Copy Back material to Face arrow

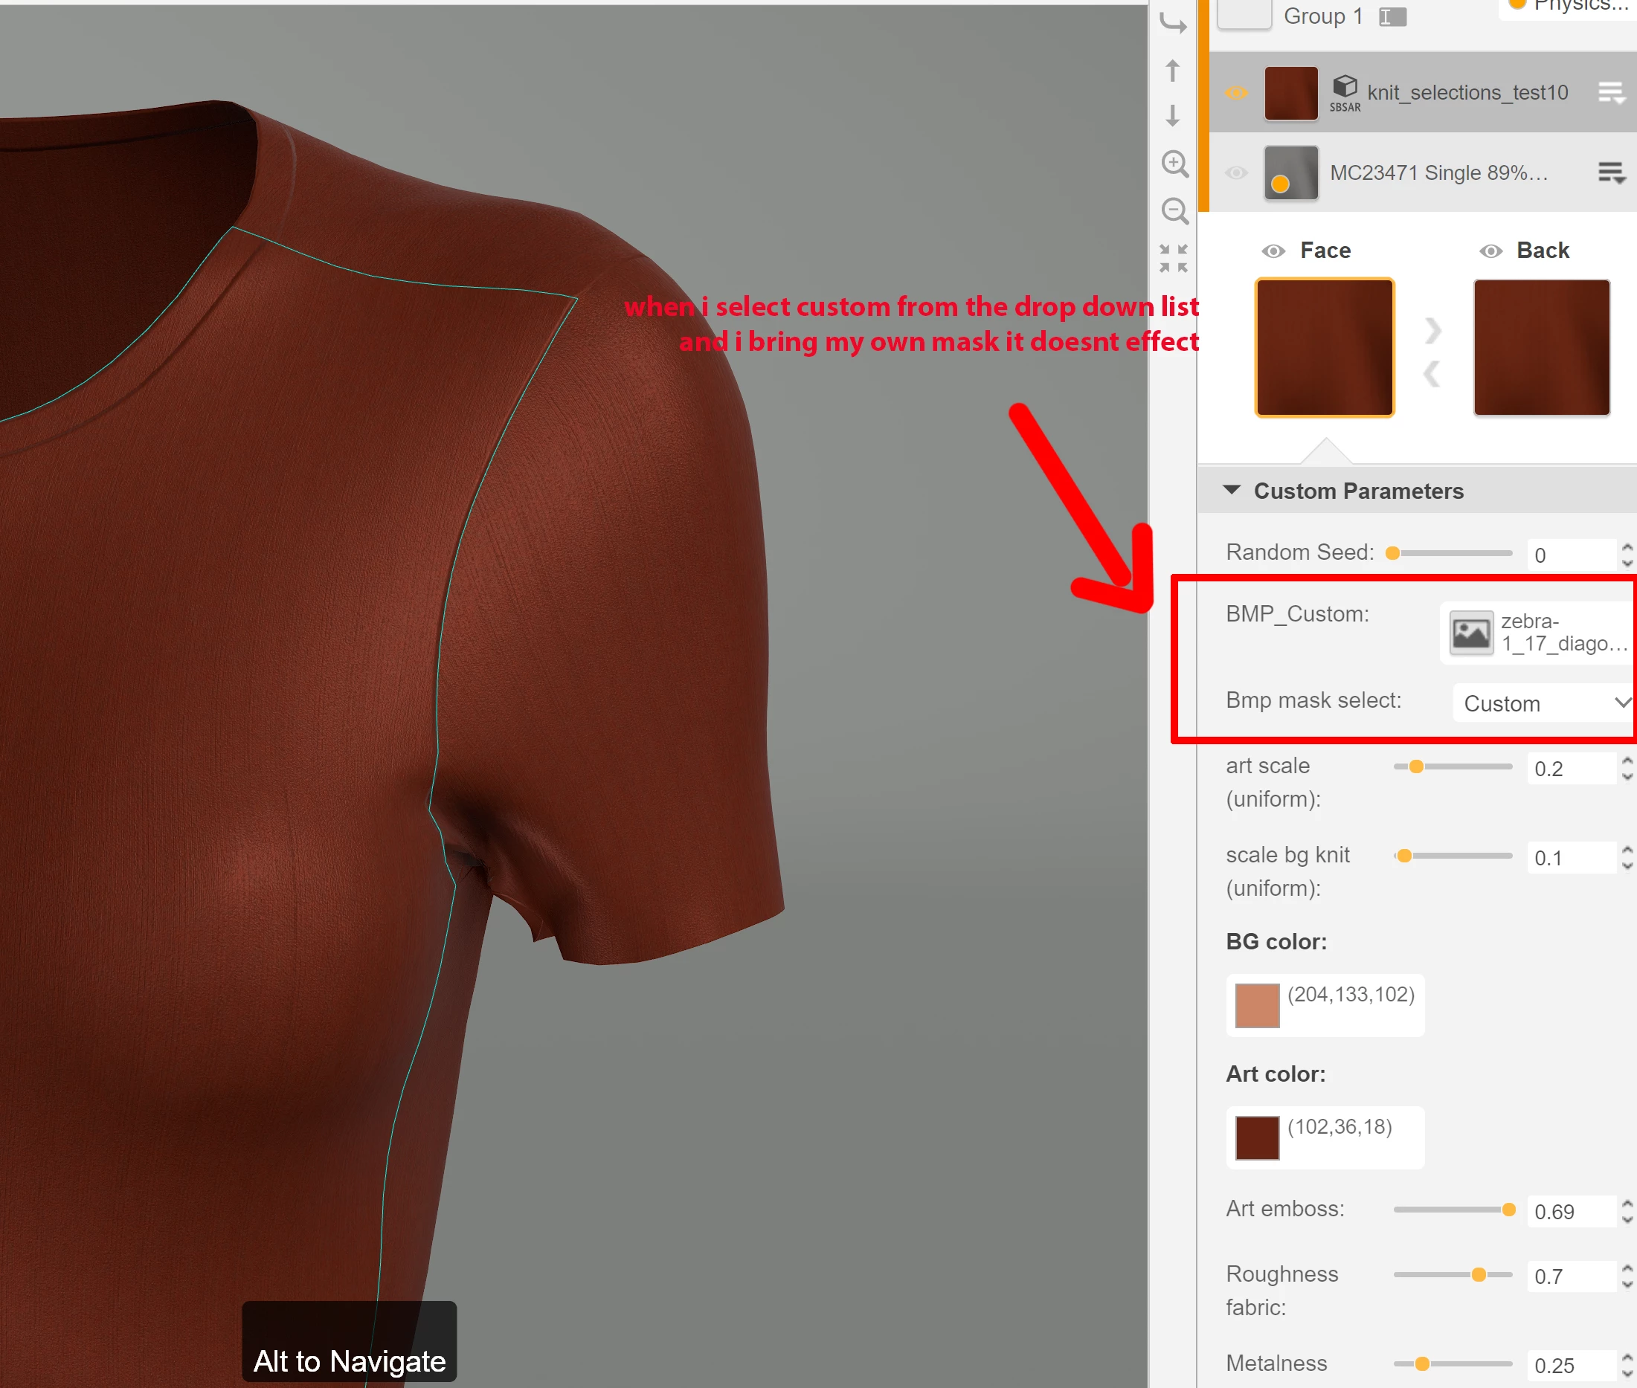click(x=1433, y=374)
